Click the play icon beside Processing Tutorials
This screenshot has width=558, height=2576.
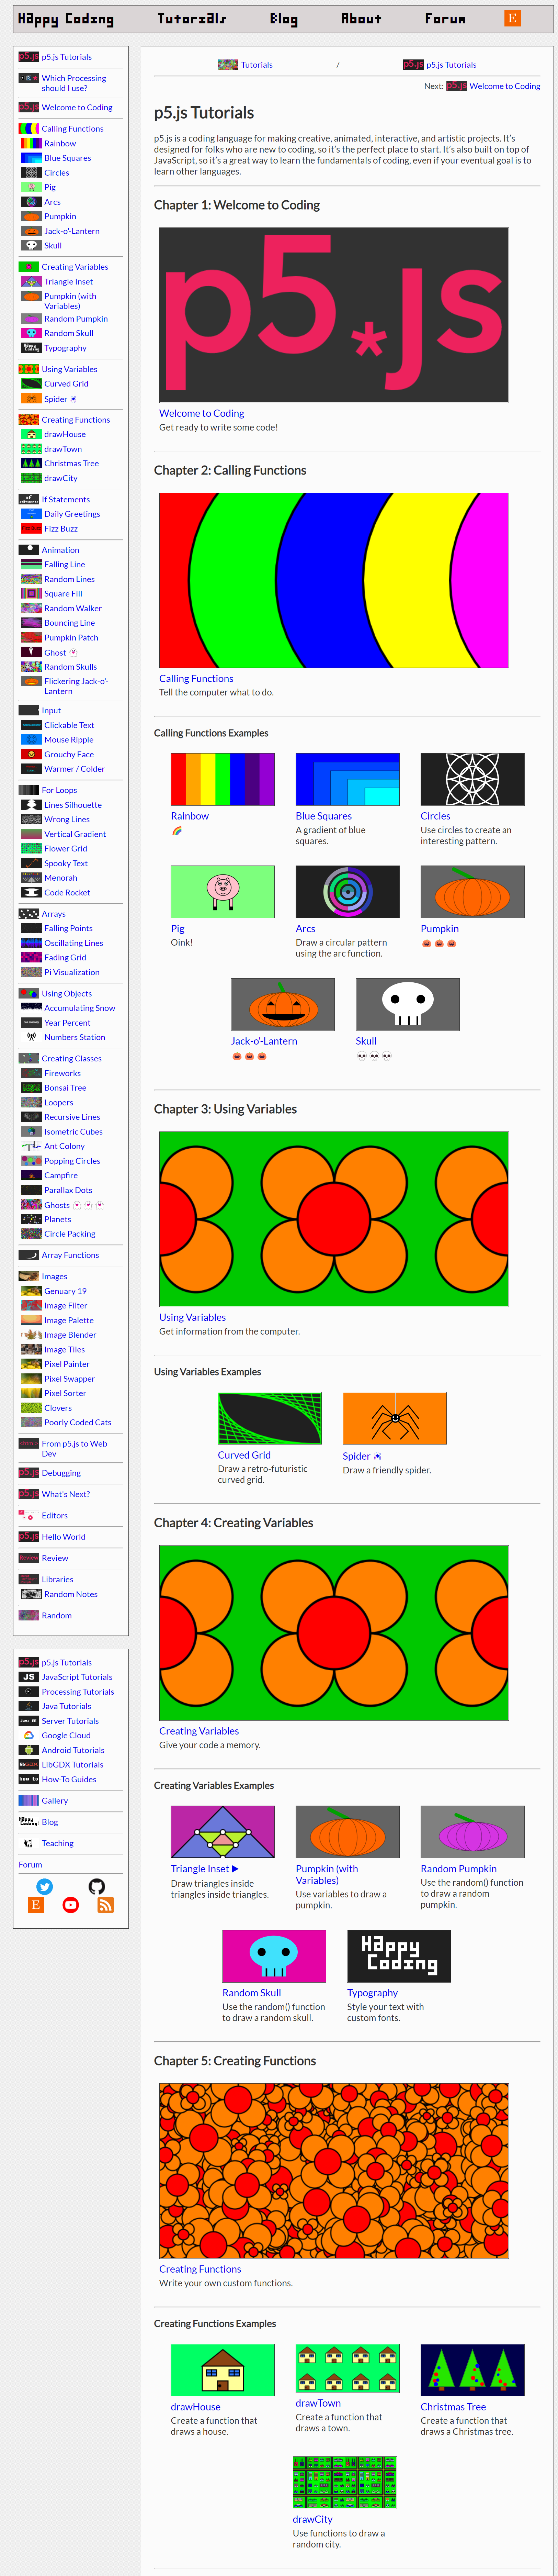click(x=29, y=1692)
